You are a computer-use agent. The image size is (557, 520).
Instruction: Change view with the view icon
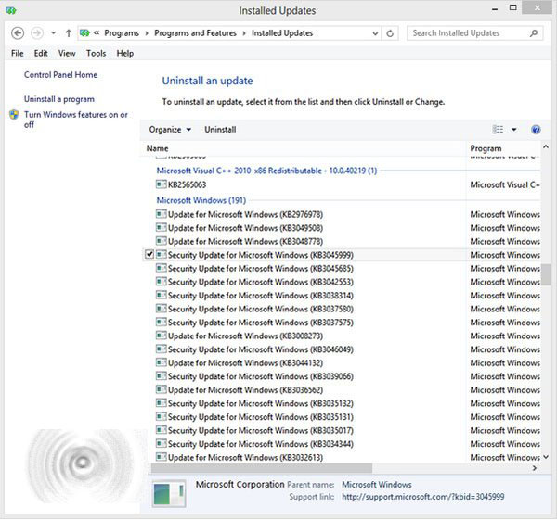coord(498,130)
